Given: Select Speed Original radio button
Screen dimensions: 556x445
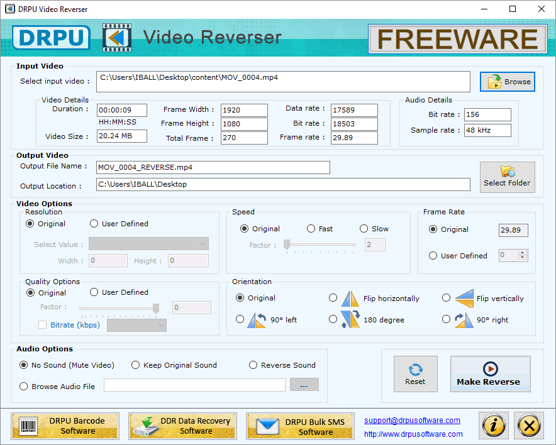Looking at the screenshot, I should point(244,229).
